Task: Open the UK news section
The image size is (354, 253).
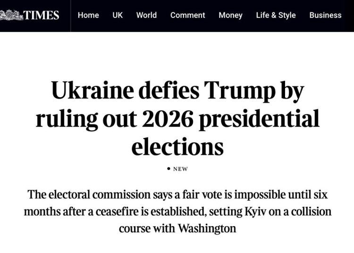Action: [118, 15]
